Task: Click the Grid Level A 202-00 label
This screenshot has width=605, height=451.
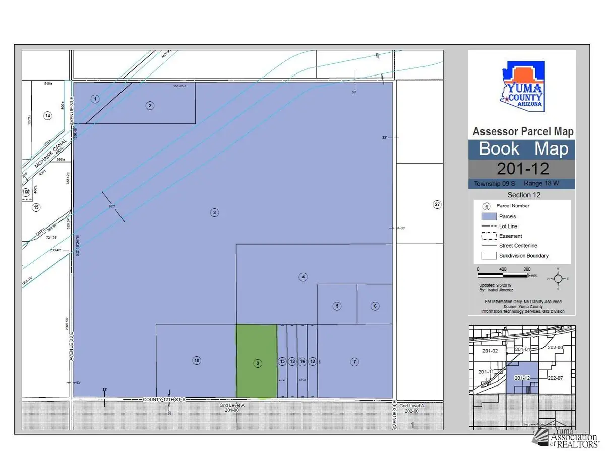Action: tap(412, 408)
